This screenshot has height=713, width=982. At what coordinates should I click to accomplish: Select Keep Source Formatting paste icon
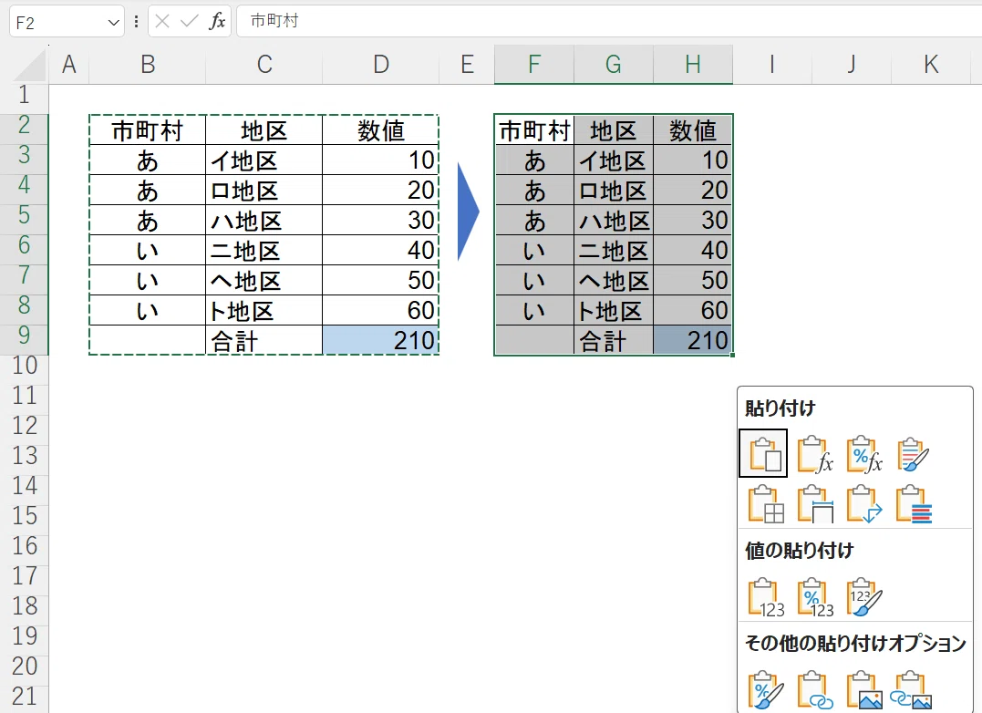pyautogui.click(x=913, y=454)
